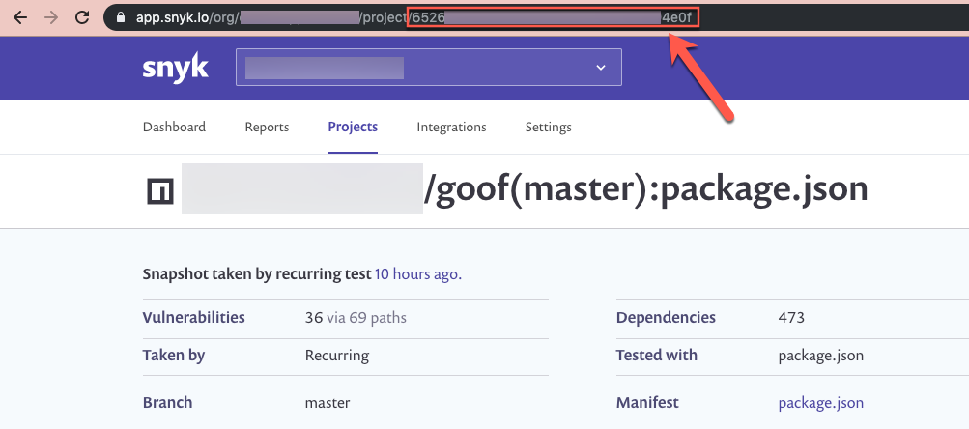The image size is (969, 429).
Task: Open the package.json Manifest link
Action: pos(820,403)
